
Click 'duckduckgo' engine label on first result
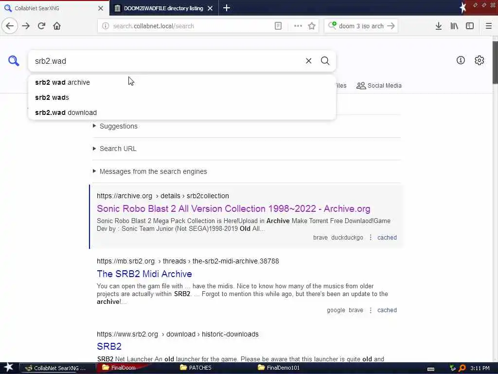coord(347,238)
